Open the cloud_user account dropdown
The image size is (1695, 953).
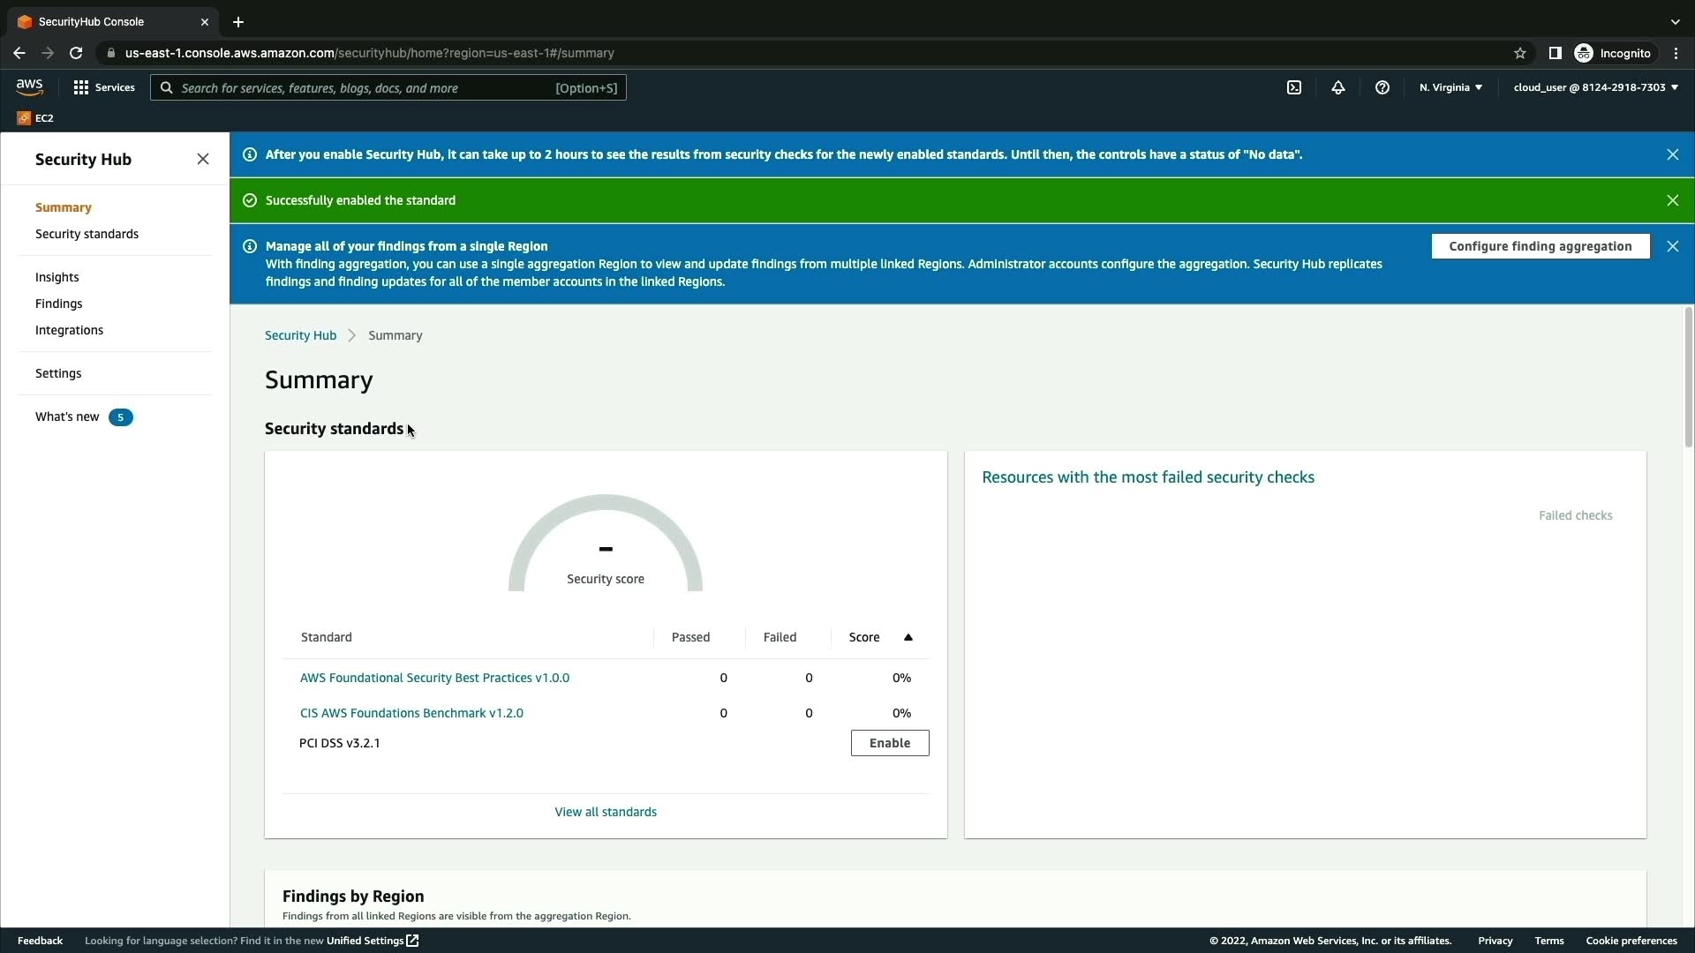coord(1595,87)
